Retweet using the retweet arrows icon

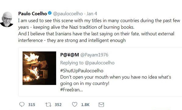click(x=48, y=105)
